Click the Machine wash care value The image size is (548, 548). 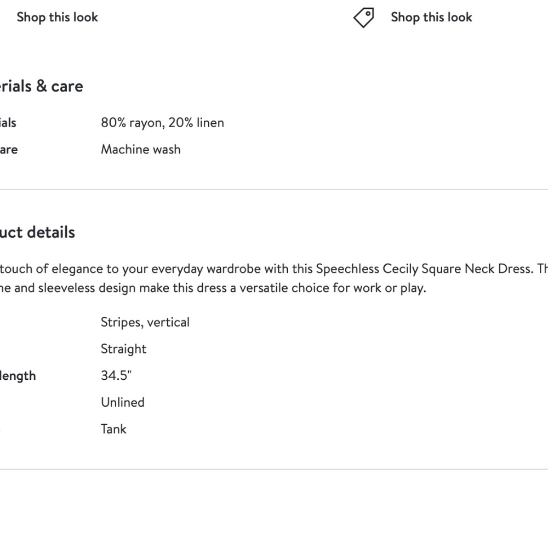140,149
